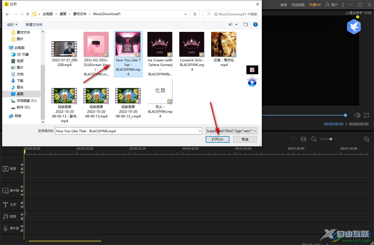Viewport: 374px width, 245px height.
Task: Click the 视频 track type icon
Action: point(5,169)
